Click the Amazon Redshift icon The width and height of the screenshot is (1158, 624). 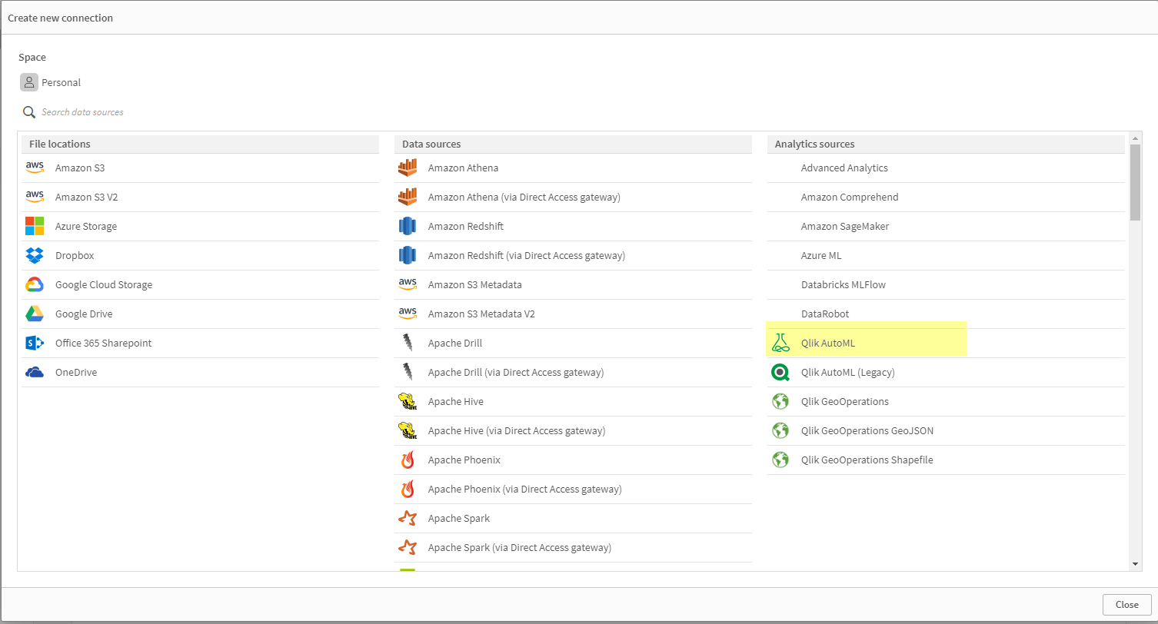(408, 226)
